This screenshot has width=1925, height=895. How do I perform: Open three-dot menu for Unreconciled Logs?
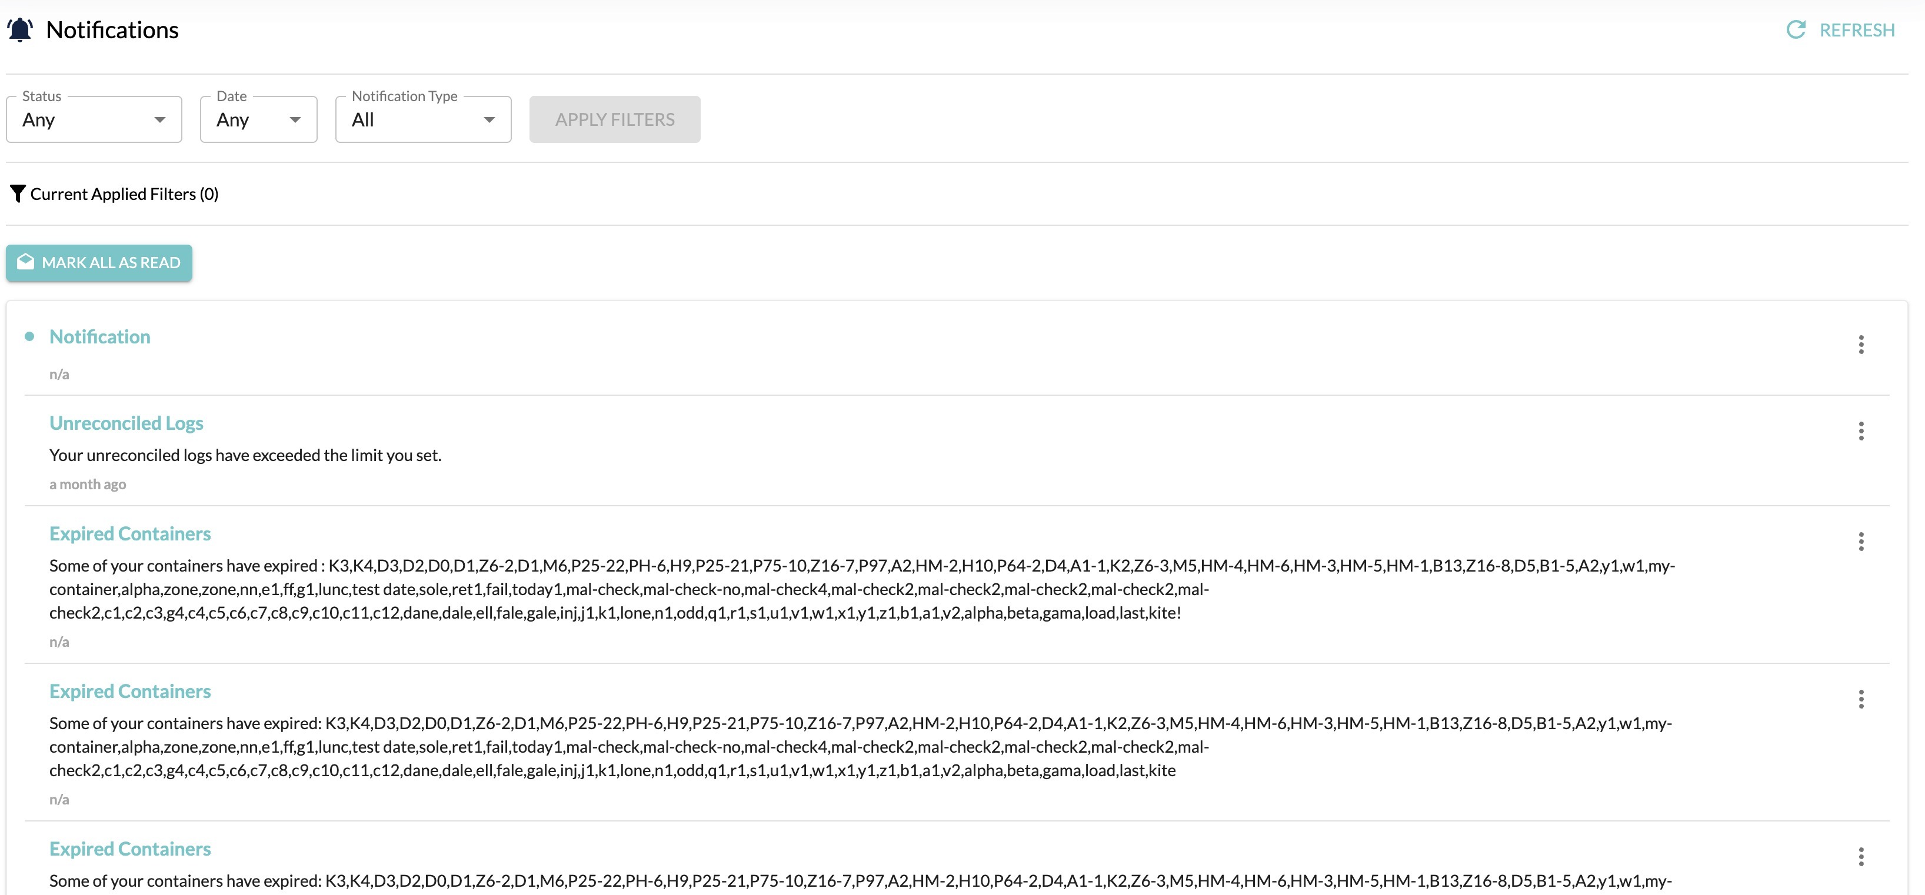coord(1861,431)
